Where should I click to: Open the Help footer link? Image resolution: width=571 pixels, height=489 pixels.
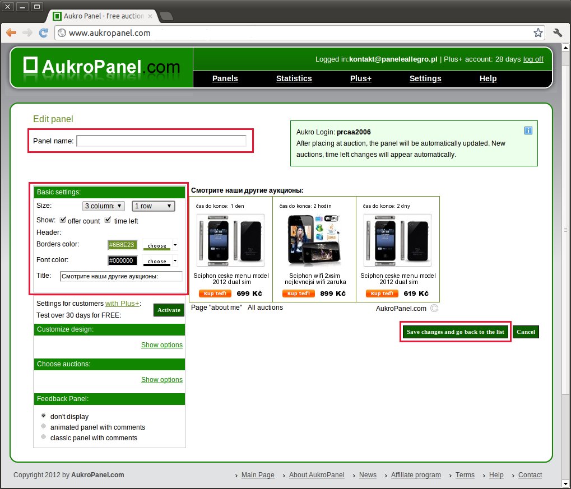496,475
